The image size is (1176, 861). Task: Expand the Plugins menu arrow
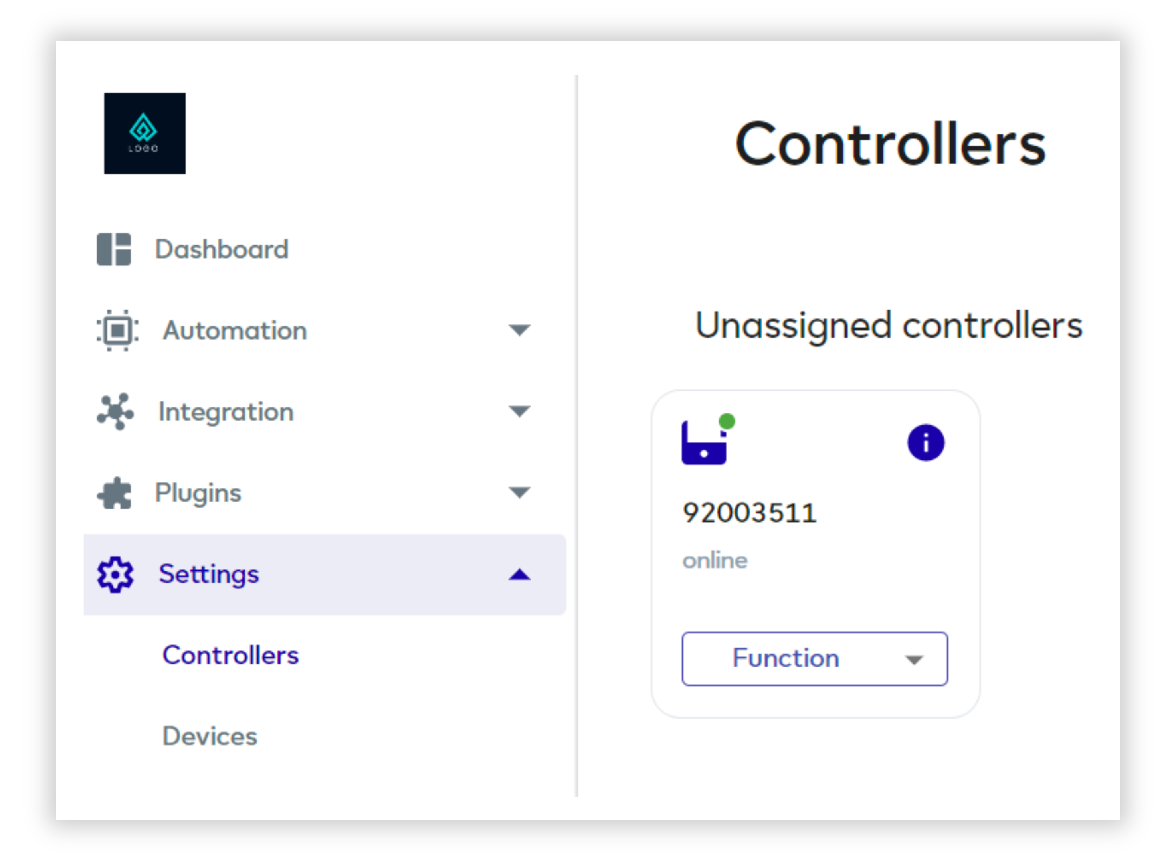pos(519,492)
